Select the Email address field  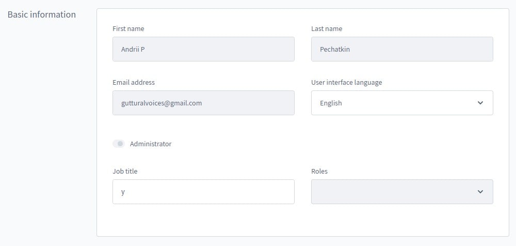[203, 103]
